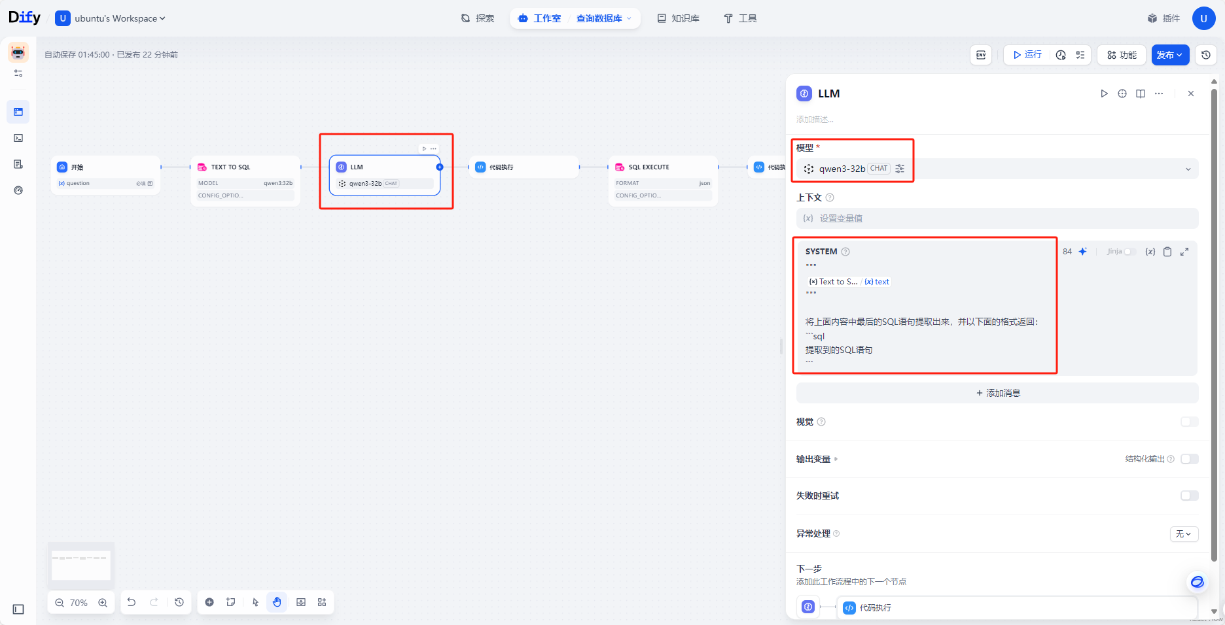Screen dimensions: 1225x625
Task: Export canvas image icon
Action: [x=301, y=602]
